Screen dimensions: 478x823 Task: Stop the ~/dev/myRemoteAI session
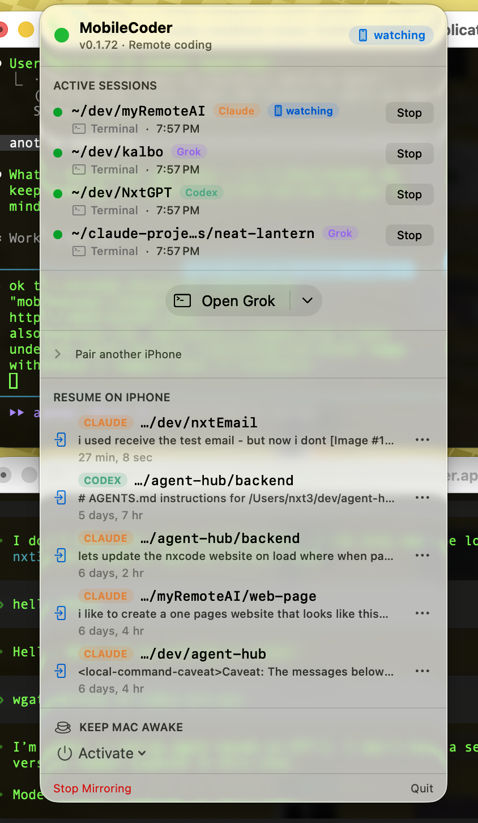click(409, 113)
